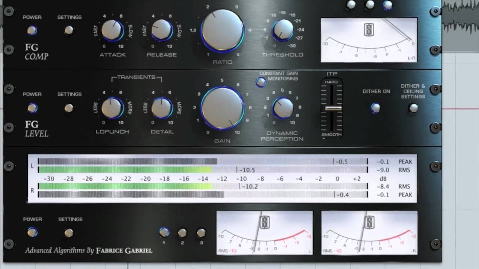Screen dimensions: 479x269
Task: Click the right RMS hold value -10.2
Action: pyautogui.click(x=250, y=186)
